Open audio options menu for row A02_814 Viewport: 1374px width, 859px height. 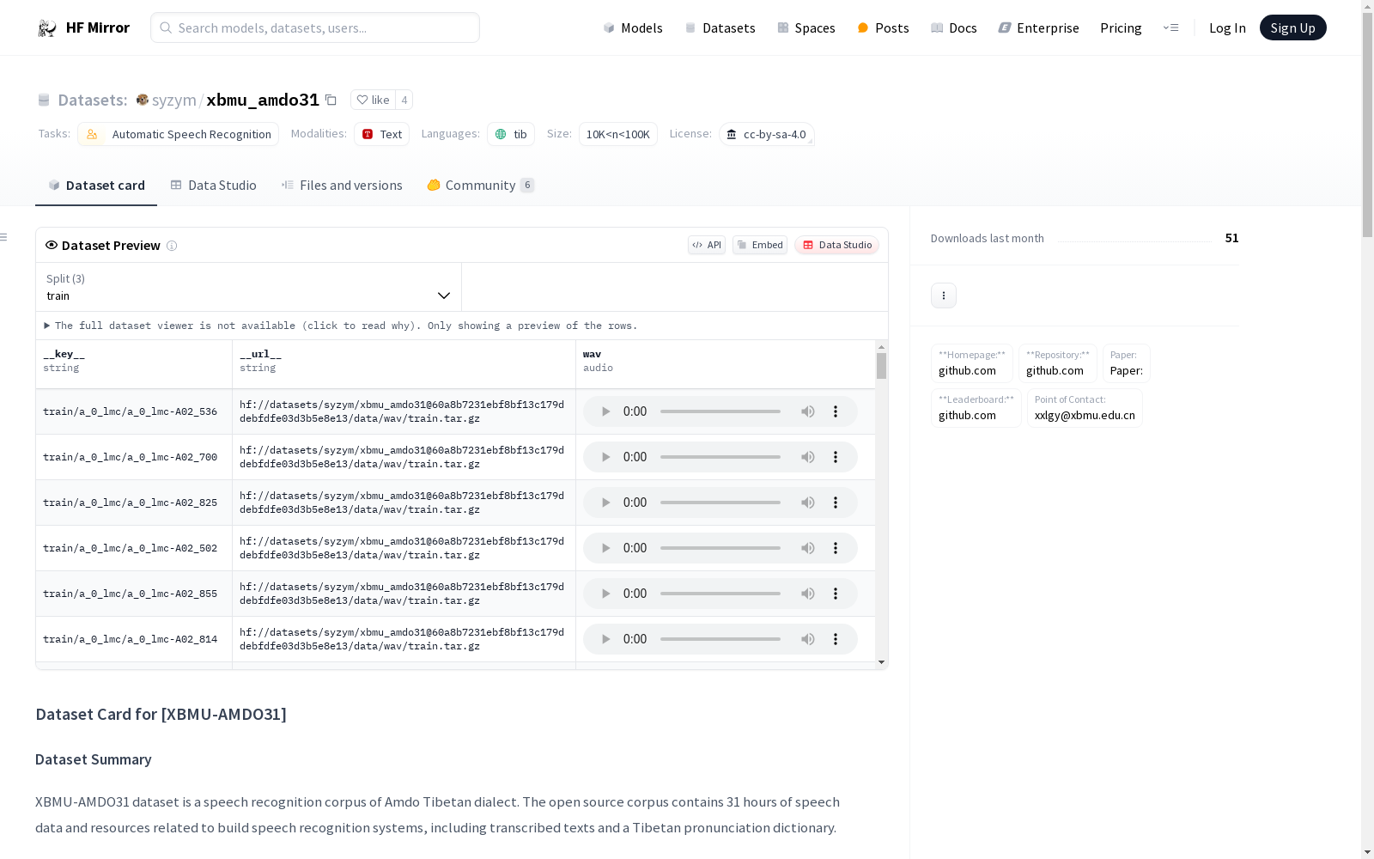[x=836, y=639]
